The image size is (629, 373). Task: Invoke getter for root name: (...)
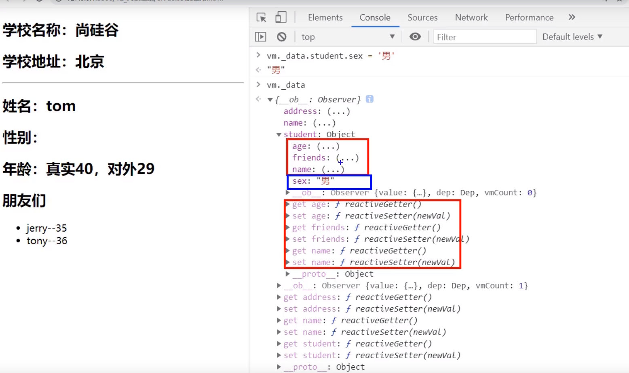[x=324, y=123]
